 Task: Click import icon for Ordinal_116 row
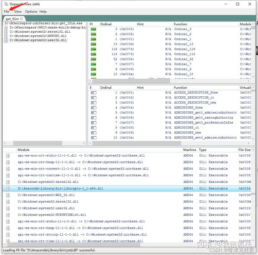(93, 49)
